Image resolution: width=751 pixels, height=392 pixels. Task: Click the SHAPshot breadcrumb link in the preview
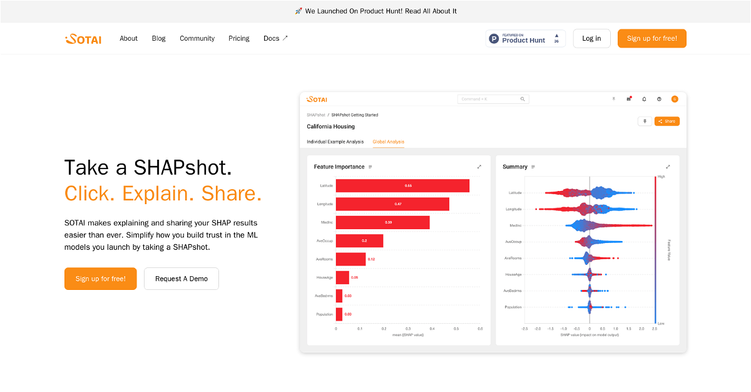[x=316, y=115]
